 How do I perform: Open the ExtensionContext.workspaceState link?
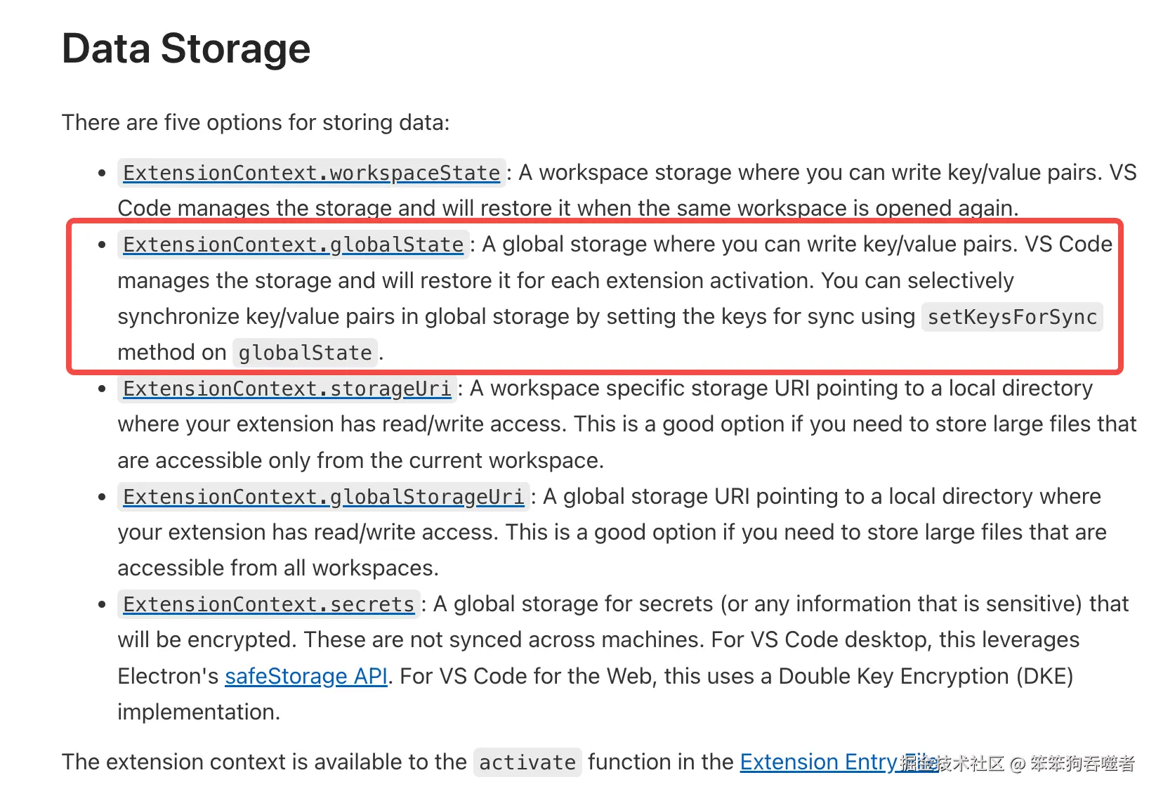tap(311, 173)
